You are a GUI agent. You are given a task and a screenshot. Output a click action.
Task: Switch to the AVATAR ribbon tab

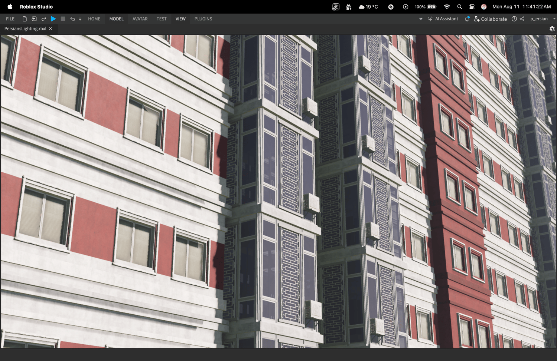click(140, 19)
